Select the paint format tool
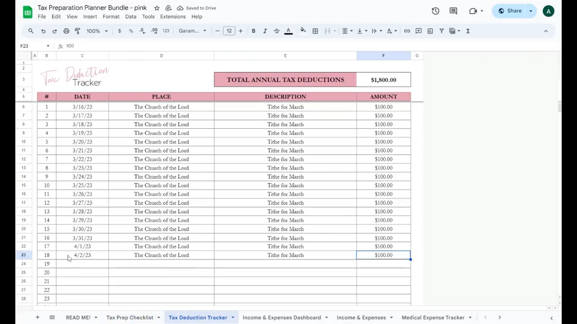This screenshot has height=324, width=577. pos(77,31)
